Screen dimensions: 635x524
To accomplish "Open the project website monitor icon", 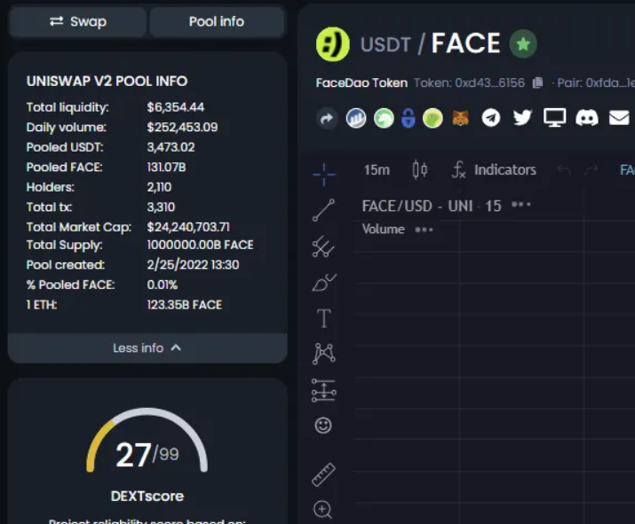I will [554, 118].
